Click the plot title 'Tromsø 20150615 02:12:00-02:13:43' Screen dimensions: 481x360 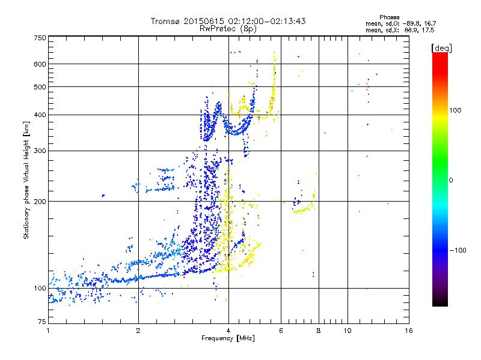tap(228, 21)
